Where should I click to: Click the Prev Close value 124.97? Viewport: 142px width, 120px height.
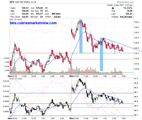[x=25, y=17]
